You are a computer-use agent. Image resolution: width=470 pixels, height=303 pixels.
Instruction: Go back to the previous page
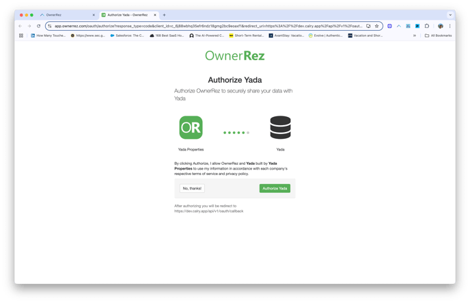tap(20, 26)
